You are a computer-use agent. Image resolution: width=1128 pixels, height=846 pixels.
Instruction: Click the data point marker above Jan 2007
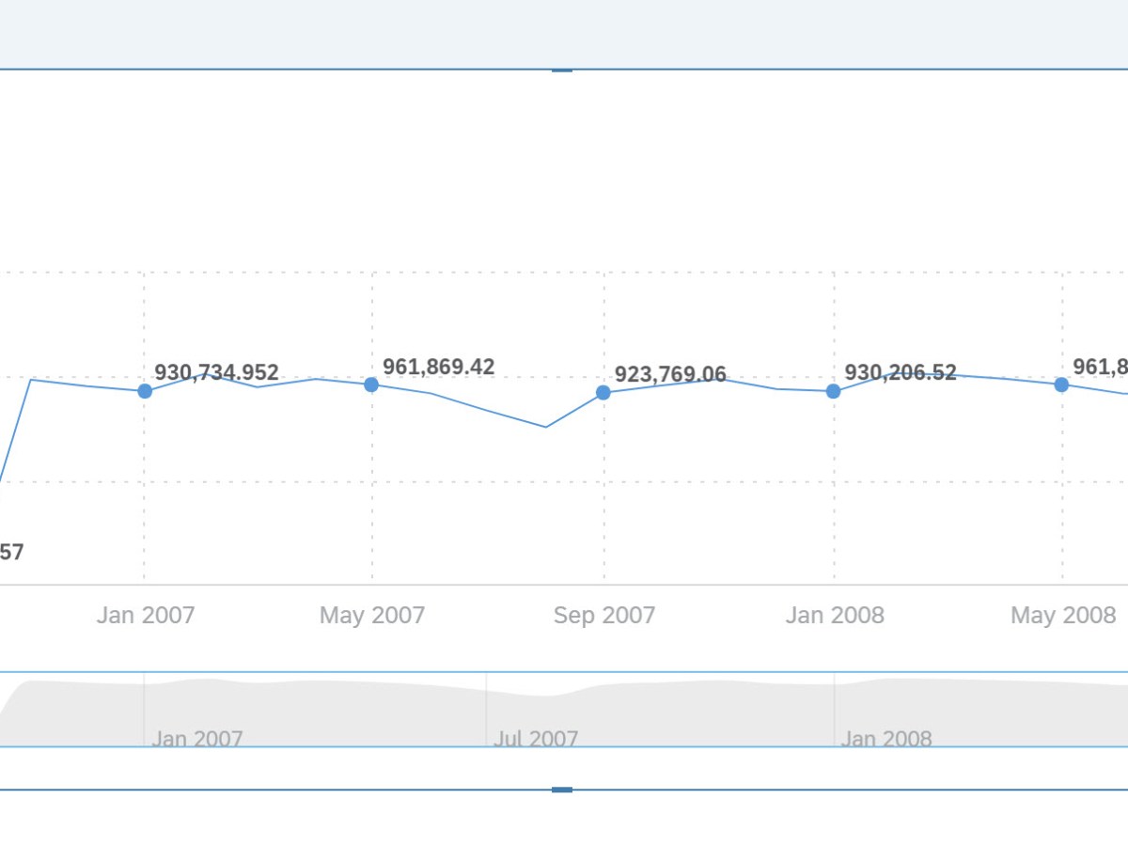point(145,391)
